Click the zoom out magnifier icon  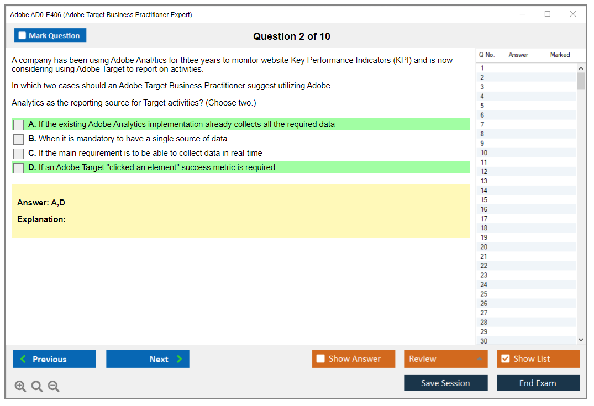pyautogui.click(x=54, y=387)
